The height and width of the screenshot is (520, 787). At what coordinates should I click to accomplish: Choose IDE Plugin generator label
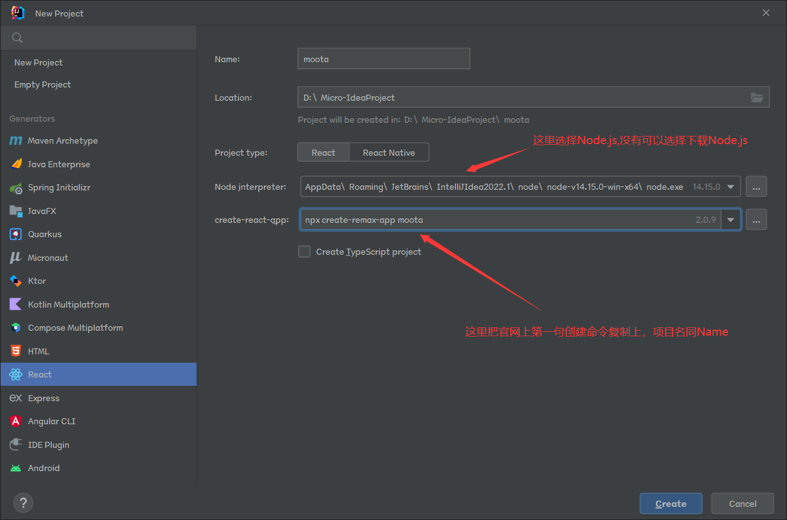click(48, 445)
